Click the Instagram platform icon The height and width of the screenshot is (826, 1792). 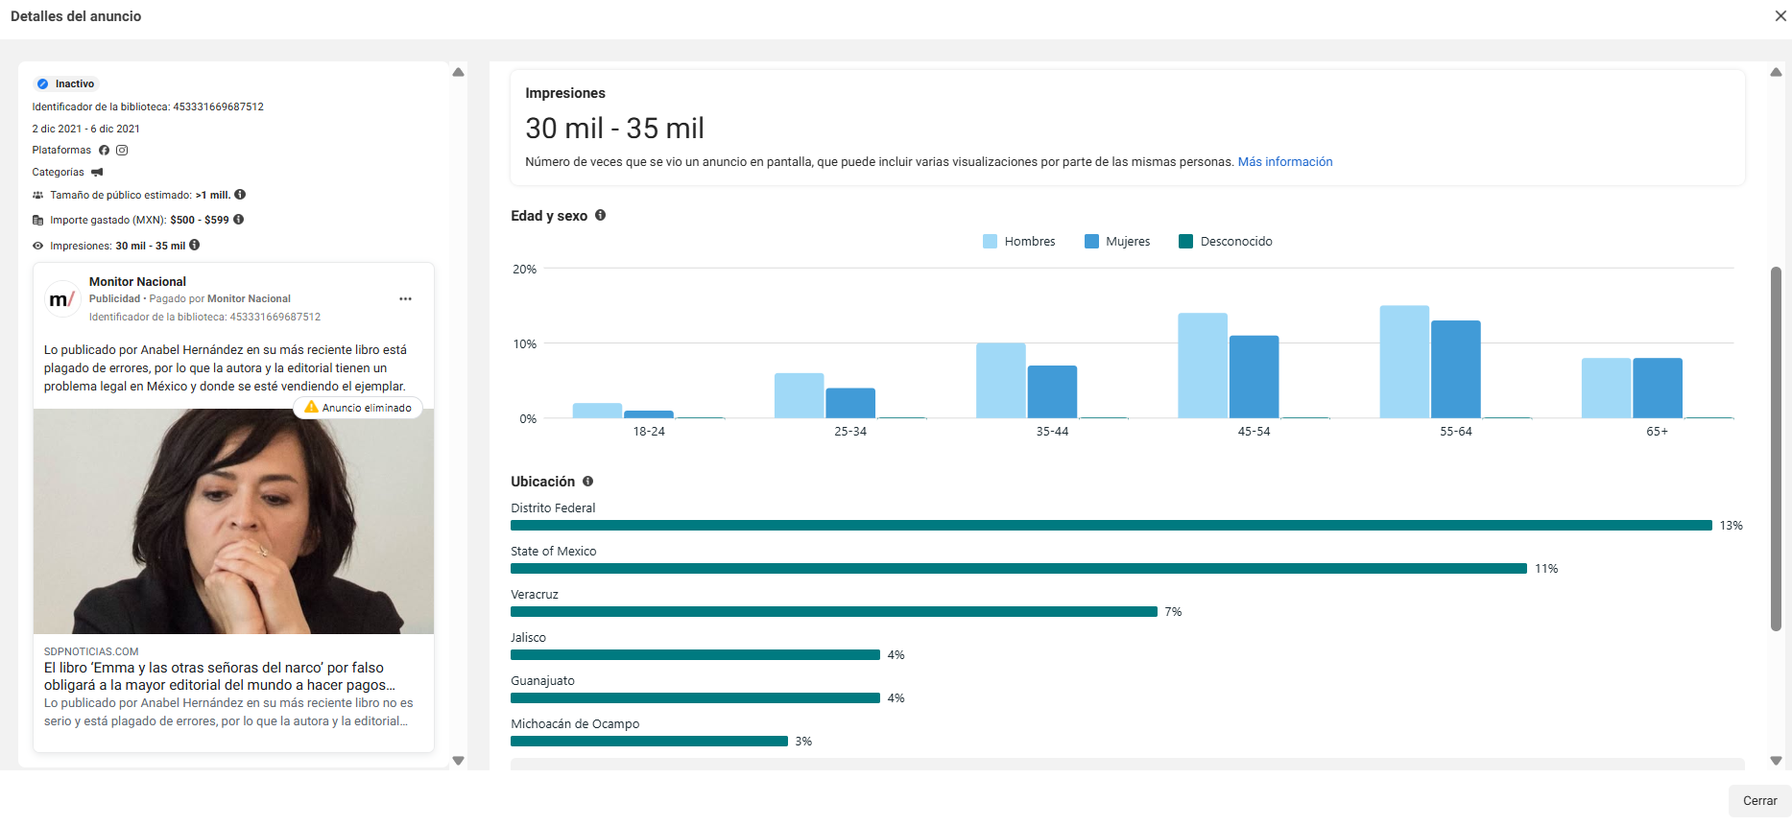click(x=122, y=151)
